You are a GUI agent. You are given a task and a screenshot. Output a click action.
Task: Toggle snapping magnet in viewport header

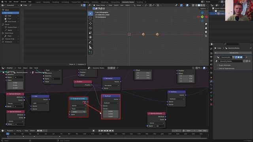pos(150,5)
